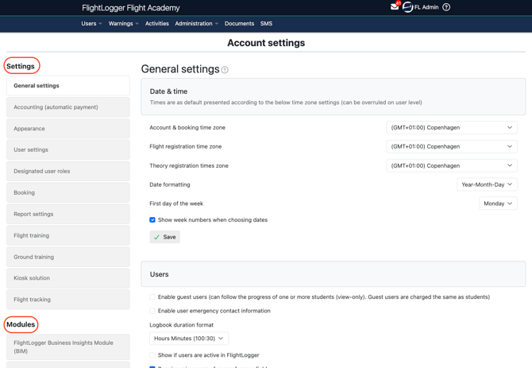Screen dimensions: 532x368
Task: Open Logbook duration format dropdown
Action: point(189,339)
